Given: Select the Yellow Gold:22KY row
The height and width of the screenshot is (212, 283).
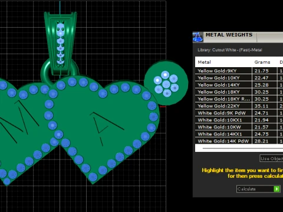Looking at the screenshot, I should coord(239,106).
